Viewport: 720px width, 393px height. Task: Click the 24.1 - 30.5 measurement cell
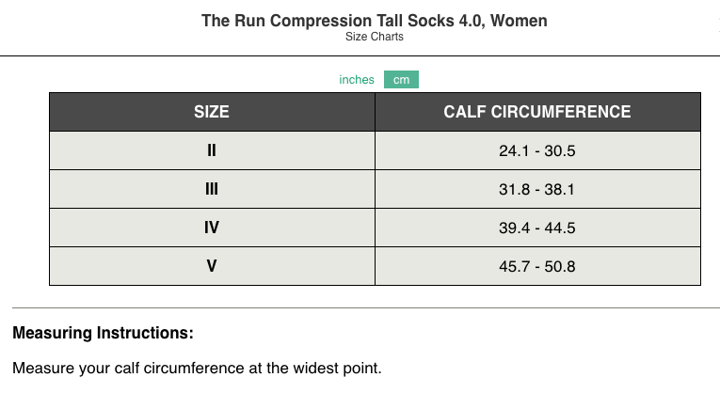click(x=537, y=150)
